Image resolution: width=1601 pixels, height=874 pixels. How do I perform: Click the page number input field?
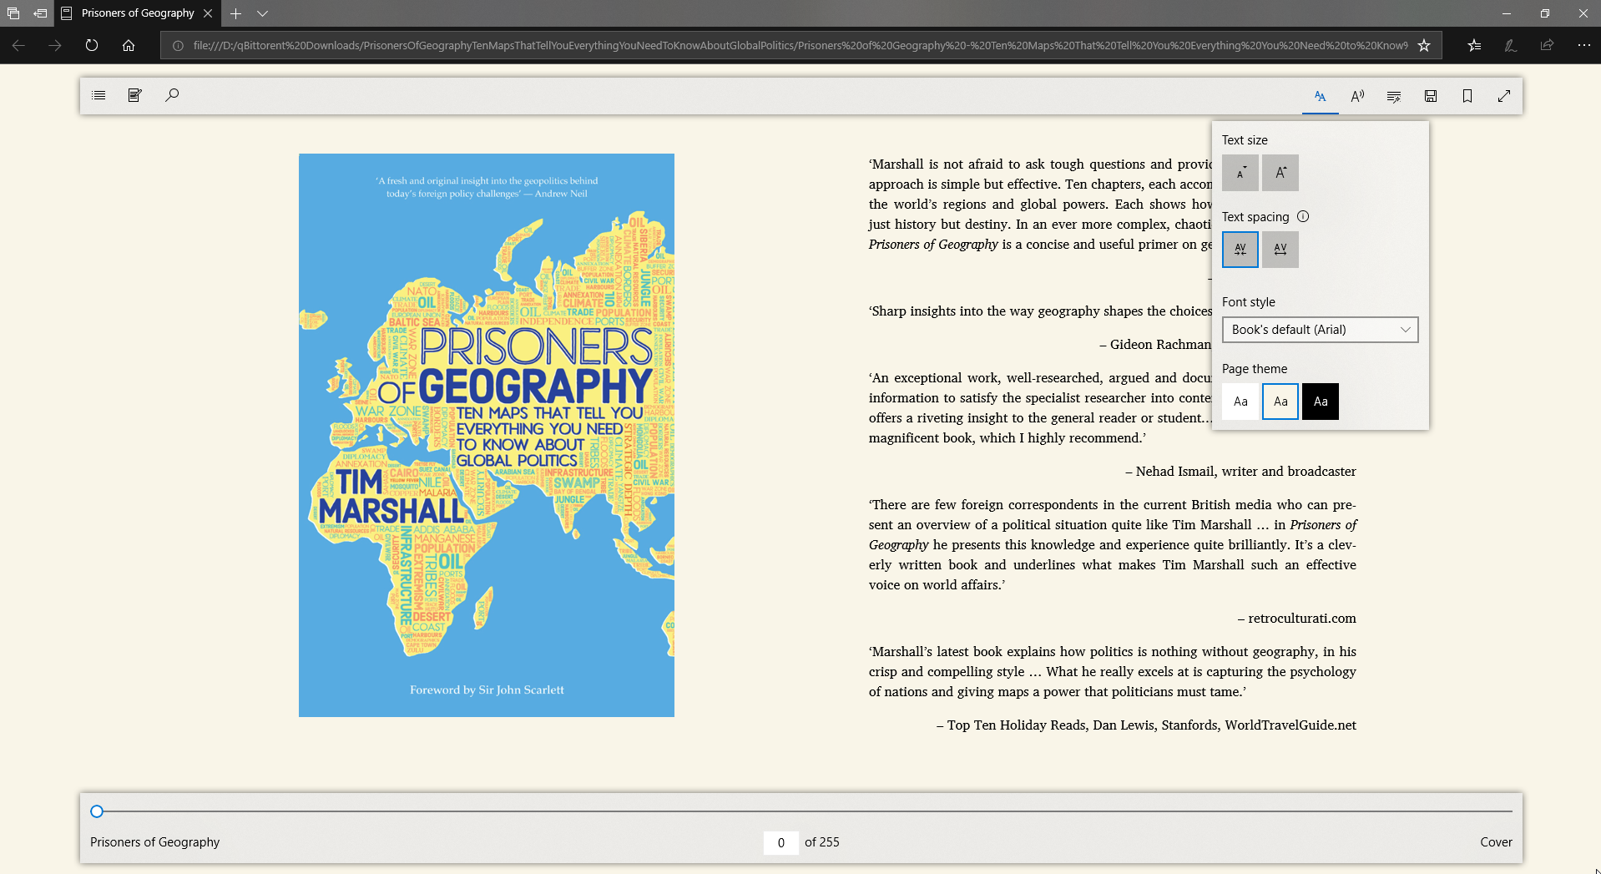click(781, 842)
